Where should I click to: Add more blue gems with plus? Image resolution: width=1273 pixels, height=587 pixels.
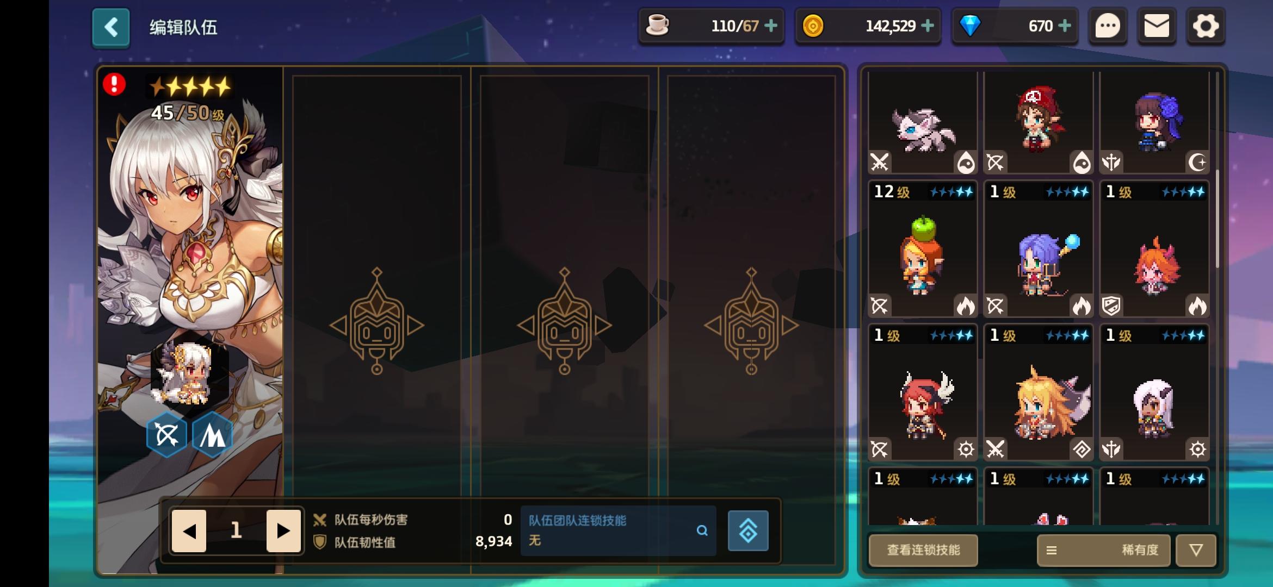click(1065, 26)
